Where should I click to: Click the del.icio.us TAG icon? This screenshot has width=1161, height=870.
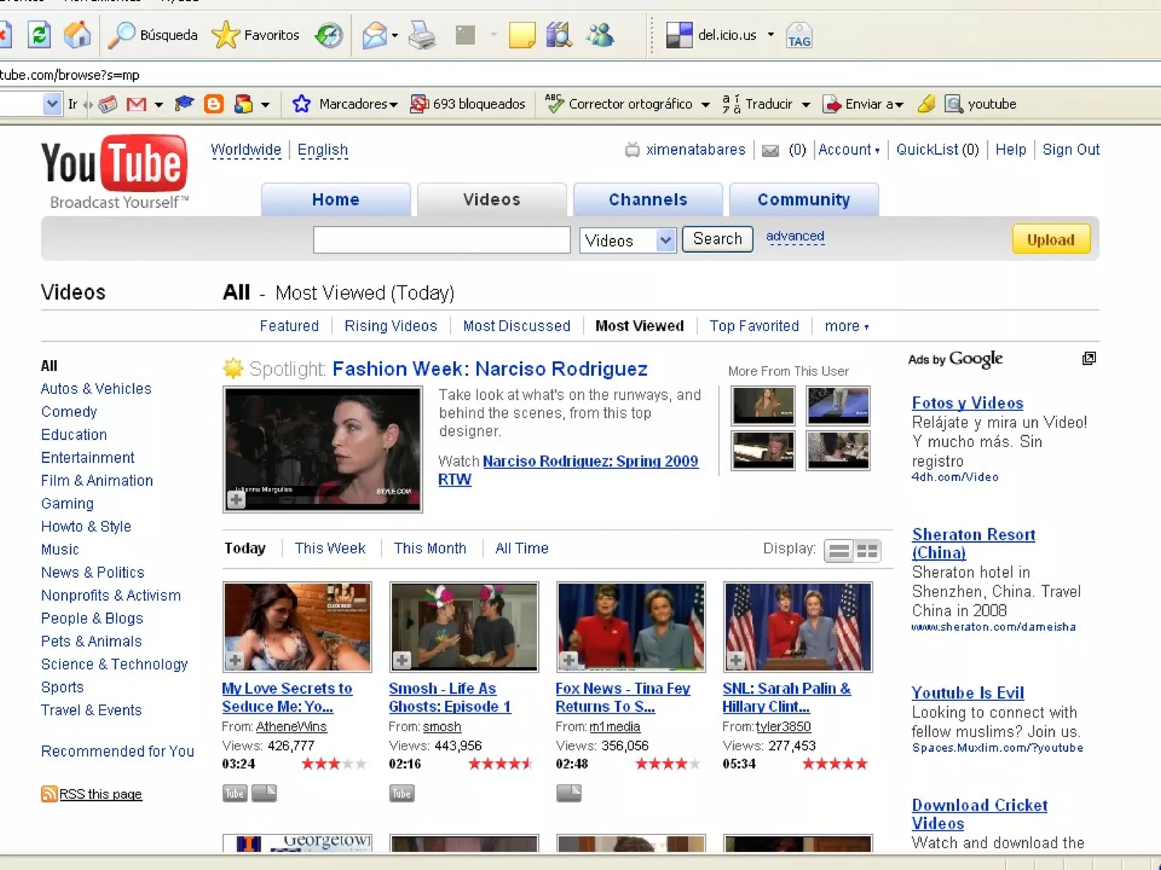coord(799,35)
